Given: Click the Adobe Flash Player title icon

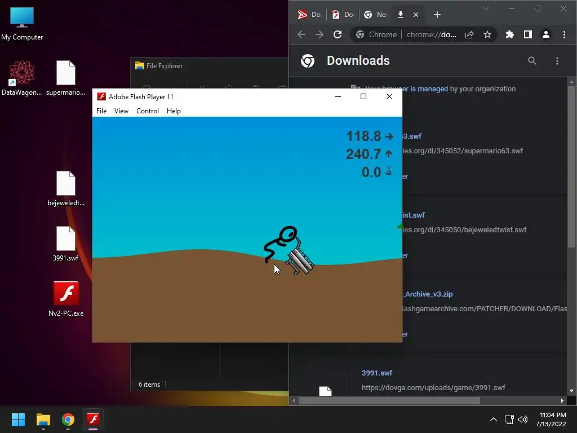Looking at the screenshot, I should pos(101,96).
